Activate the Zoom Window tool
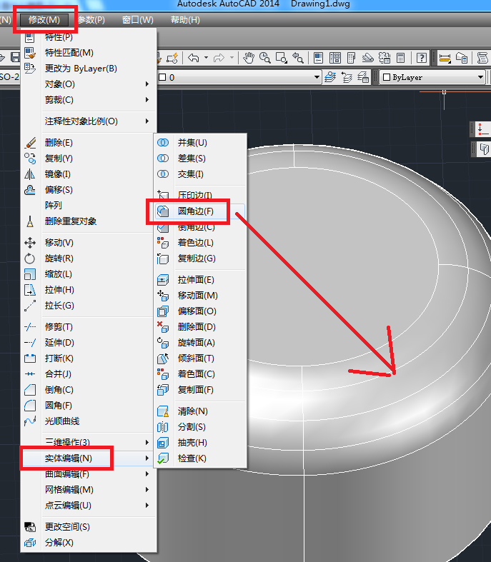 click(282, 58)
